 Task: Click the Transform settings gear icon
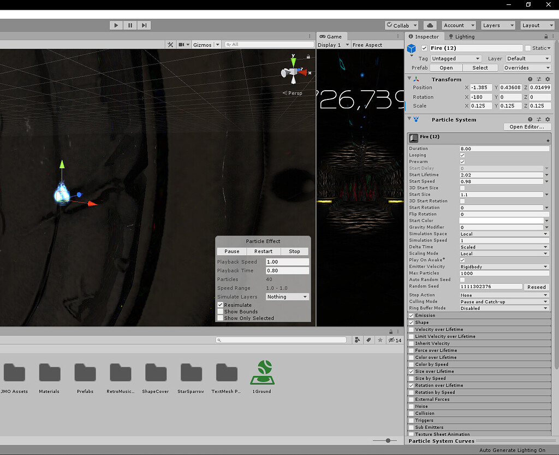pos(548,79)
